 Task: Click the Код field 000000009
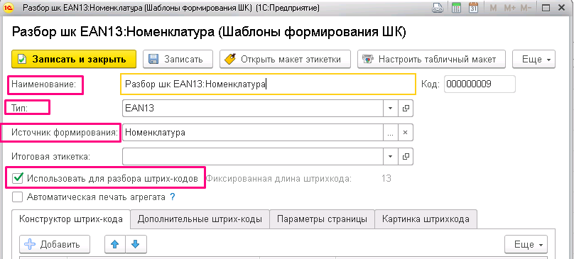480,84
